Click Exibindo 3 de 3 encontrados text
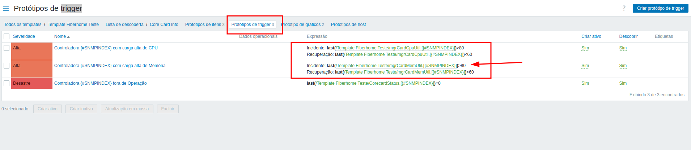Image resolution: width=691 pixels, height=150 pixels. point(657,95)
